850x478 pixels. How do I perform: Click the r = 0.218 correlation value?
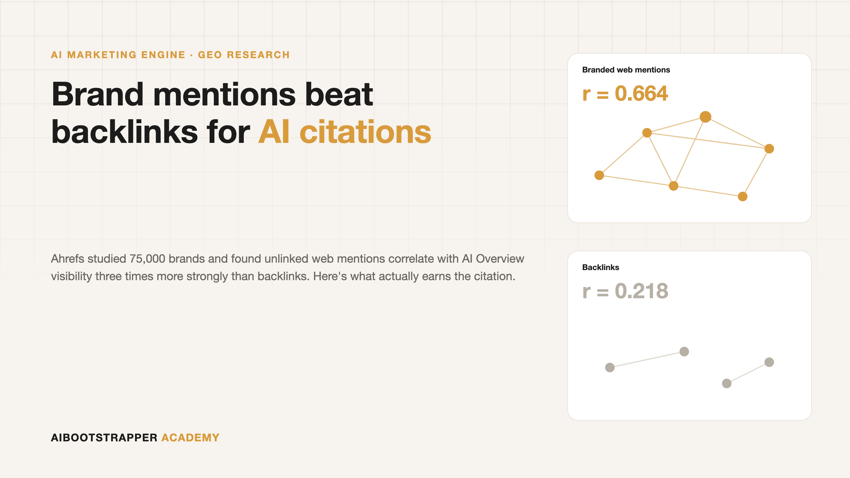[625, 291]
